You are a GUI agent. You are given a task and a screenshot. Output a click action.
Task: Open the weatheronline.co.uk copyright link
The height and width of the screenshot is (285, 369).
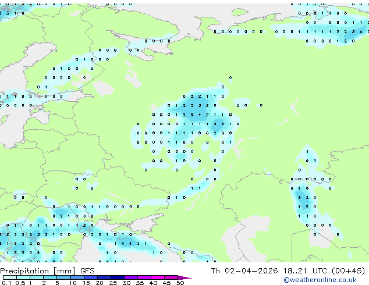point(320,280)
